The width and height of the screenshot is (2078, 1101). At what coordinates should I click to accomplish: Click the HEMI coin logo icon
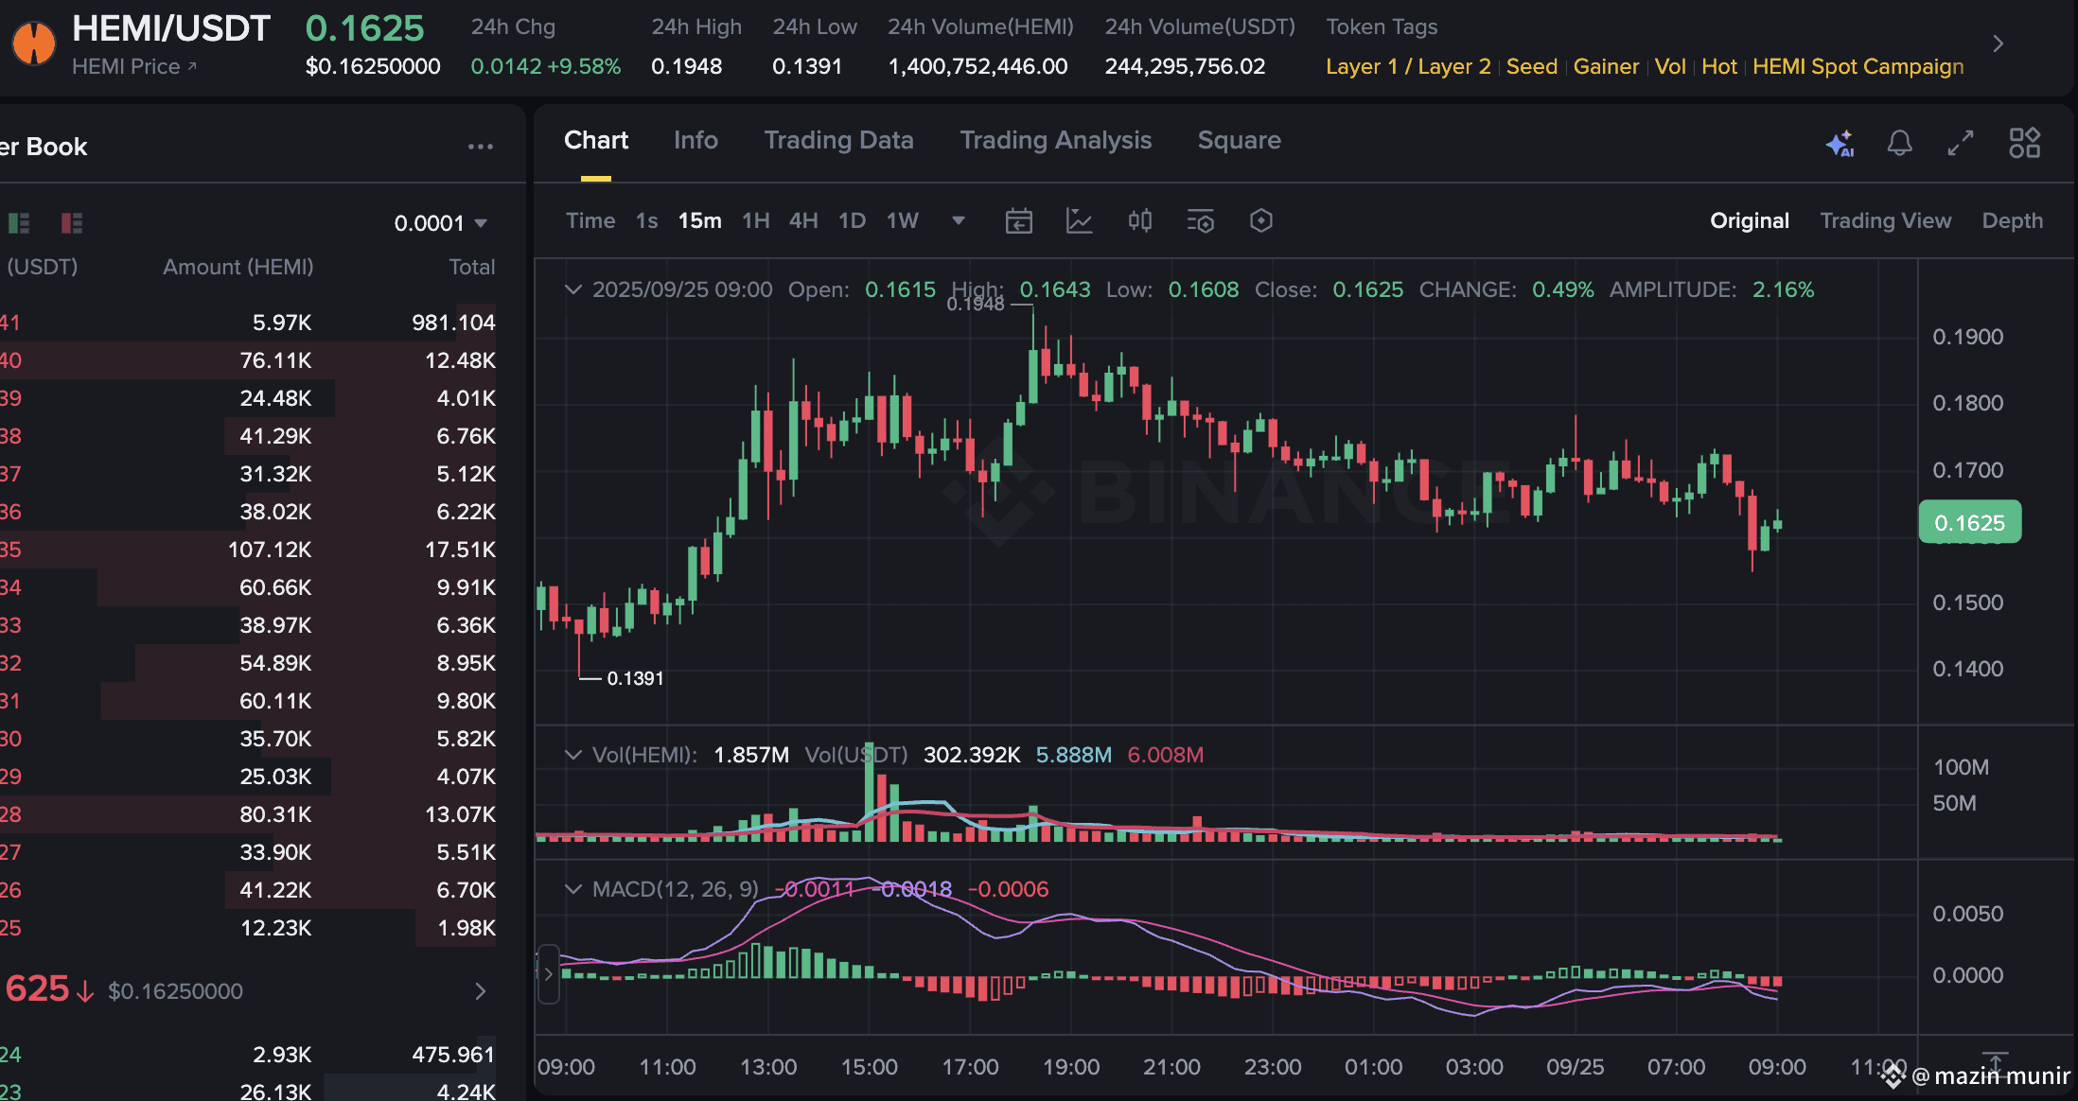pyautogui.click(x=34, y=44)
